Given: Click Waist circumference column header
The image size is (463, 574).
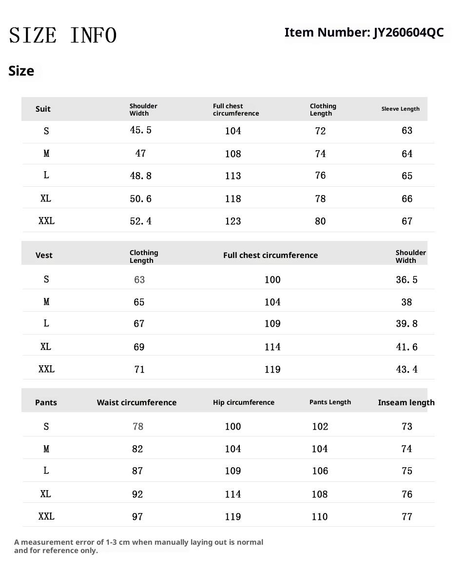Looking at the screenshot, I should tap(136, 402).
